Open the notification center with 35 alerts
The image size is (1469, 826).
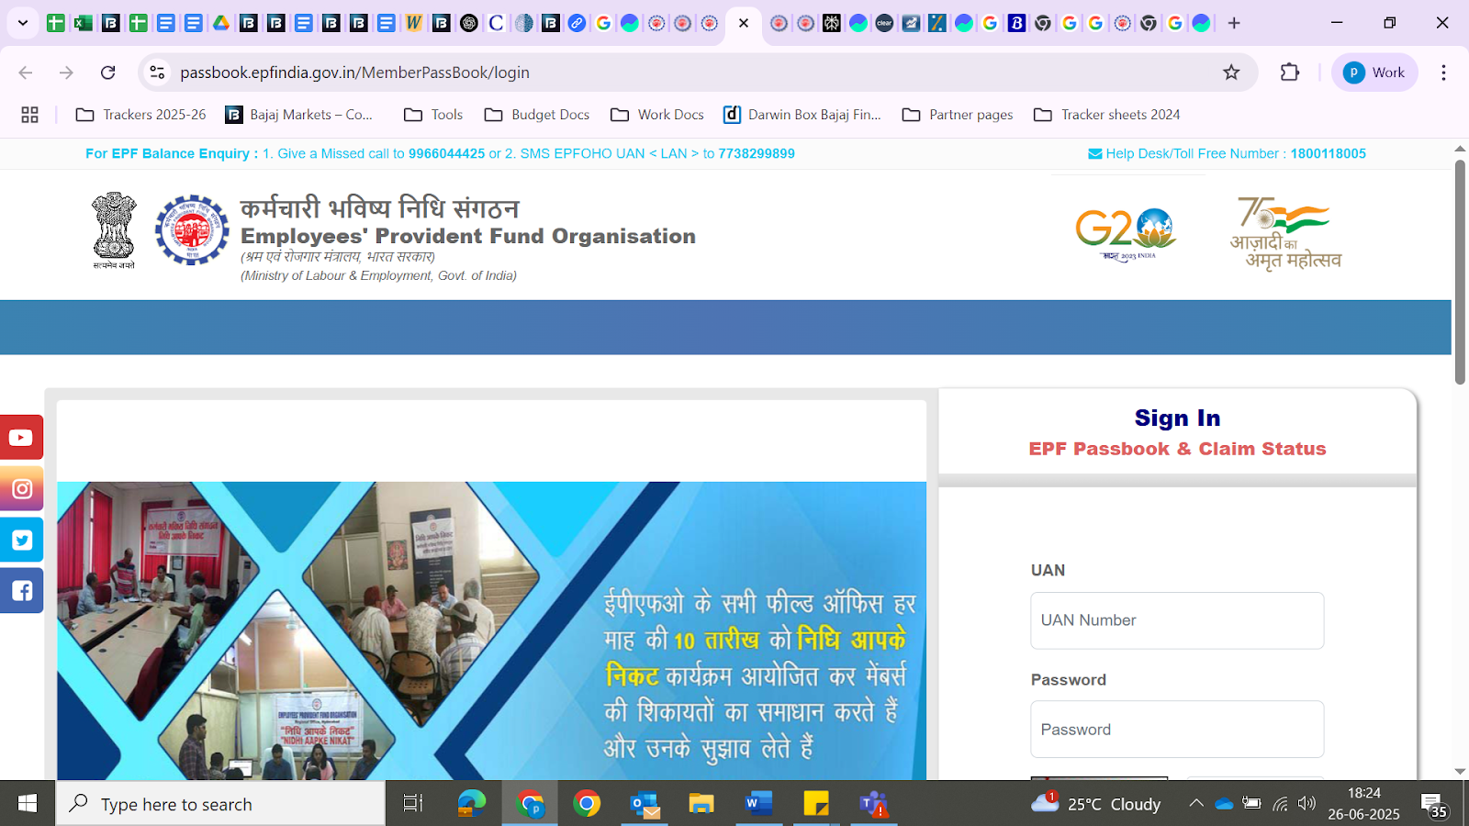tap(1435, 805)
